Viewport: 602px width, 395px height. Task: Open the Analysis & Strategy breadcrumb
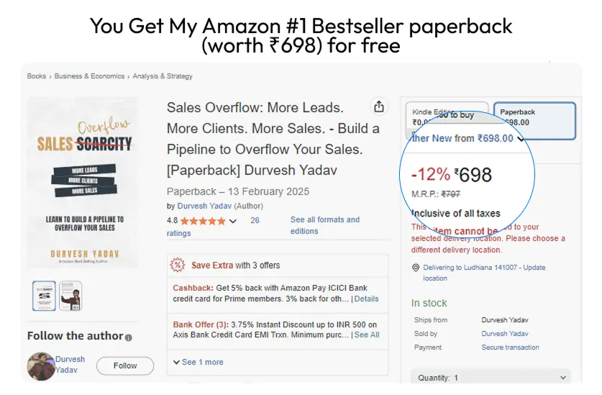163,76
